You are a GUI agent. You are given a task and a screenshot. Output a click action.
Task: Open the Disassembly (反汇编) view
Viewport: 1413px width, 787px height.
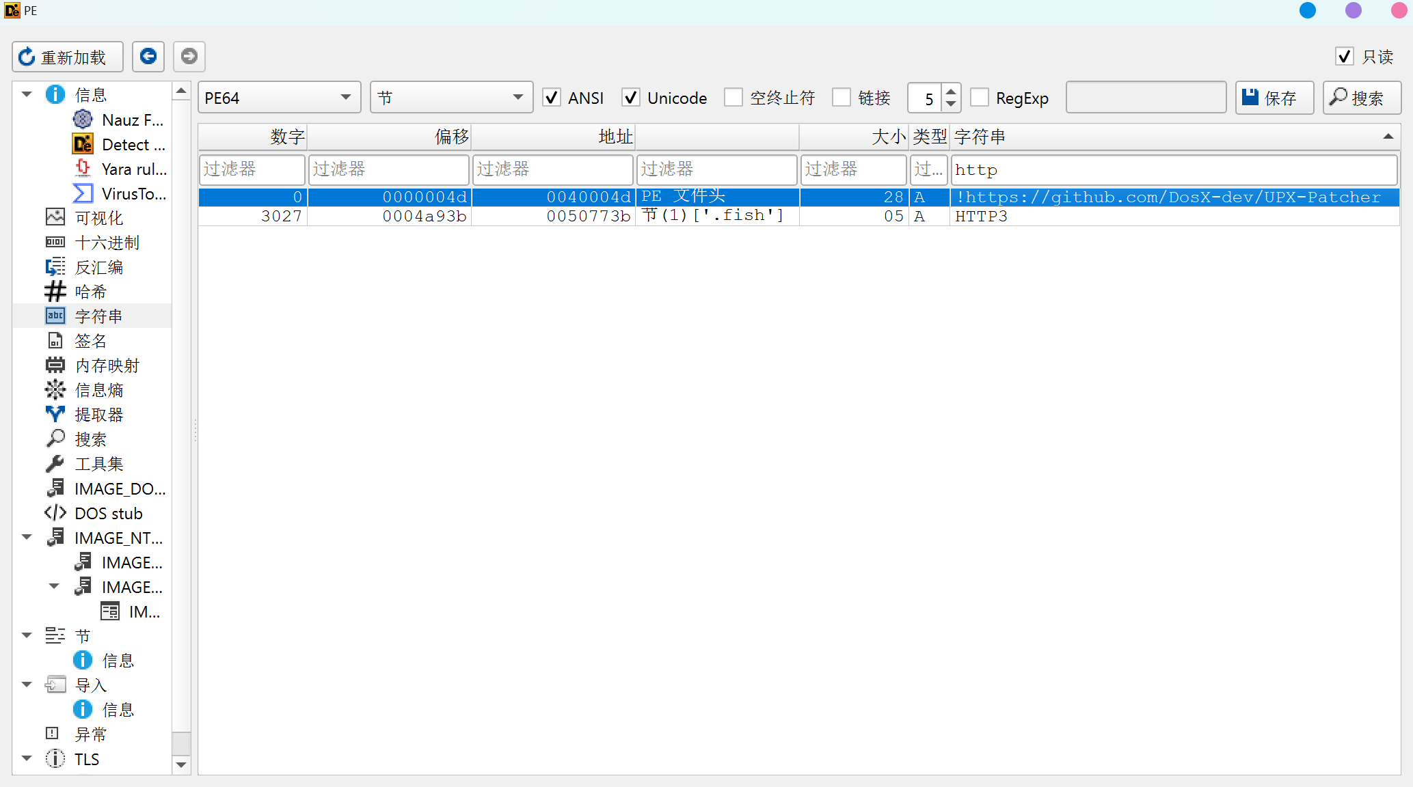point(98,268)
